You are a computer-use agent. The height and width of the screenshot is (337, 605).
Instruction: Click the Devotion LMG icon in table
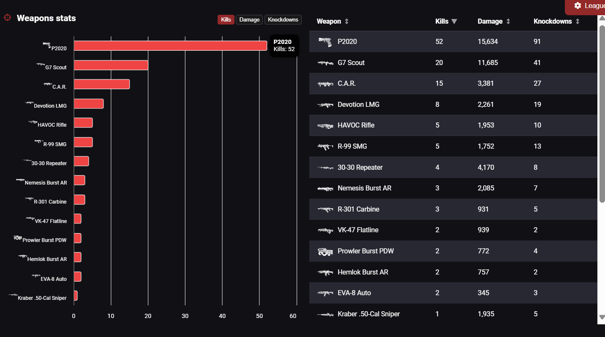coord(325,105)
